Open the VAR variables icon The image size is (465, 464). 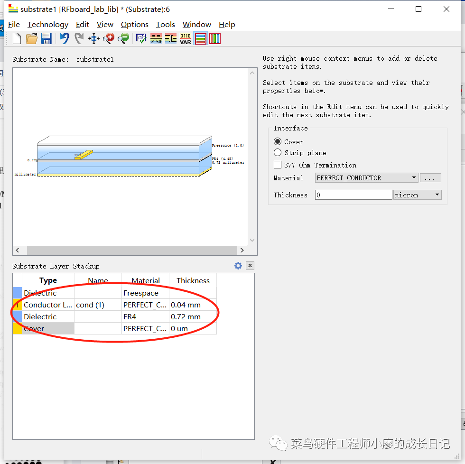[x=186, y=38]
